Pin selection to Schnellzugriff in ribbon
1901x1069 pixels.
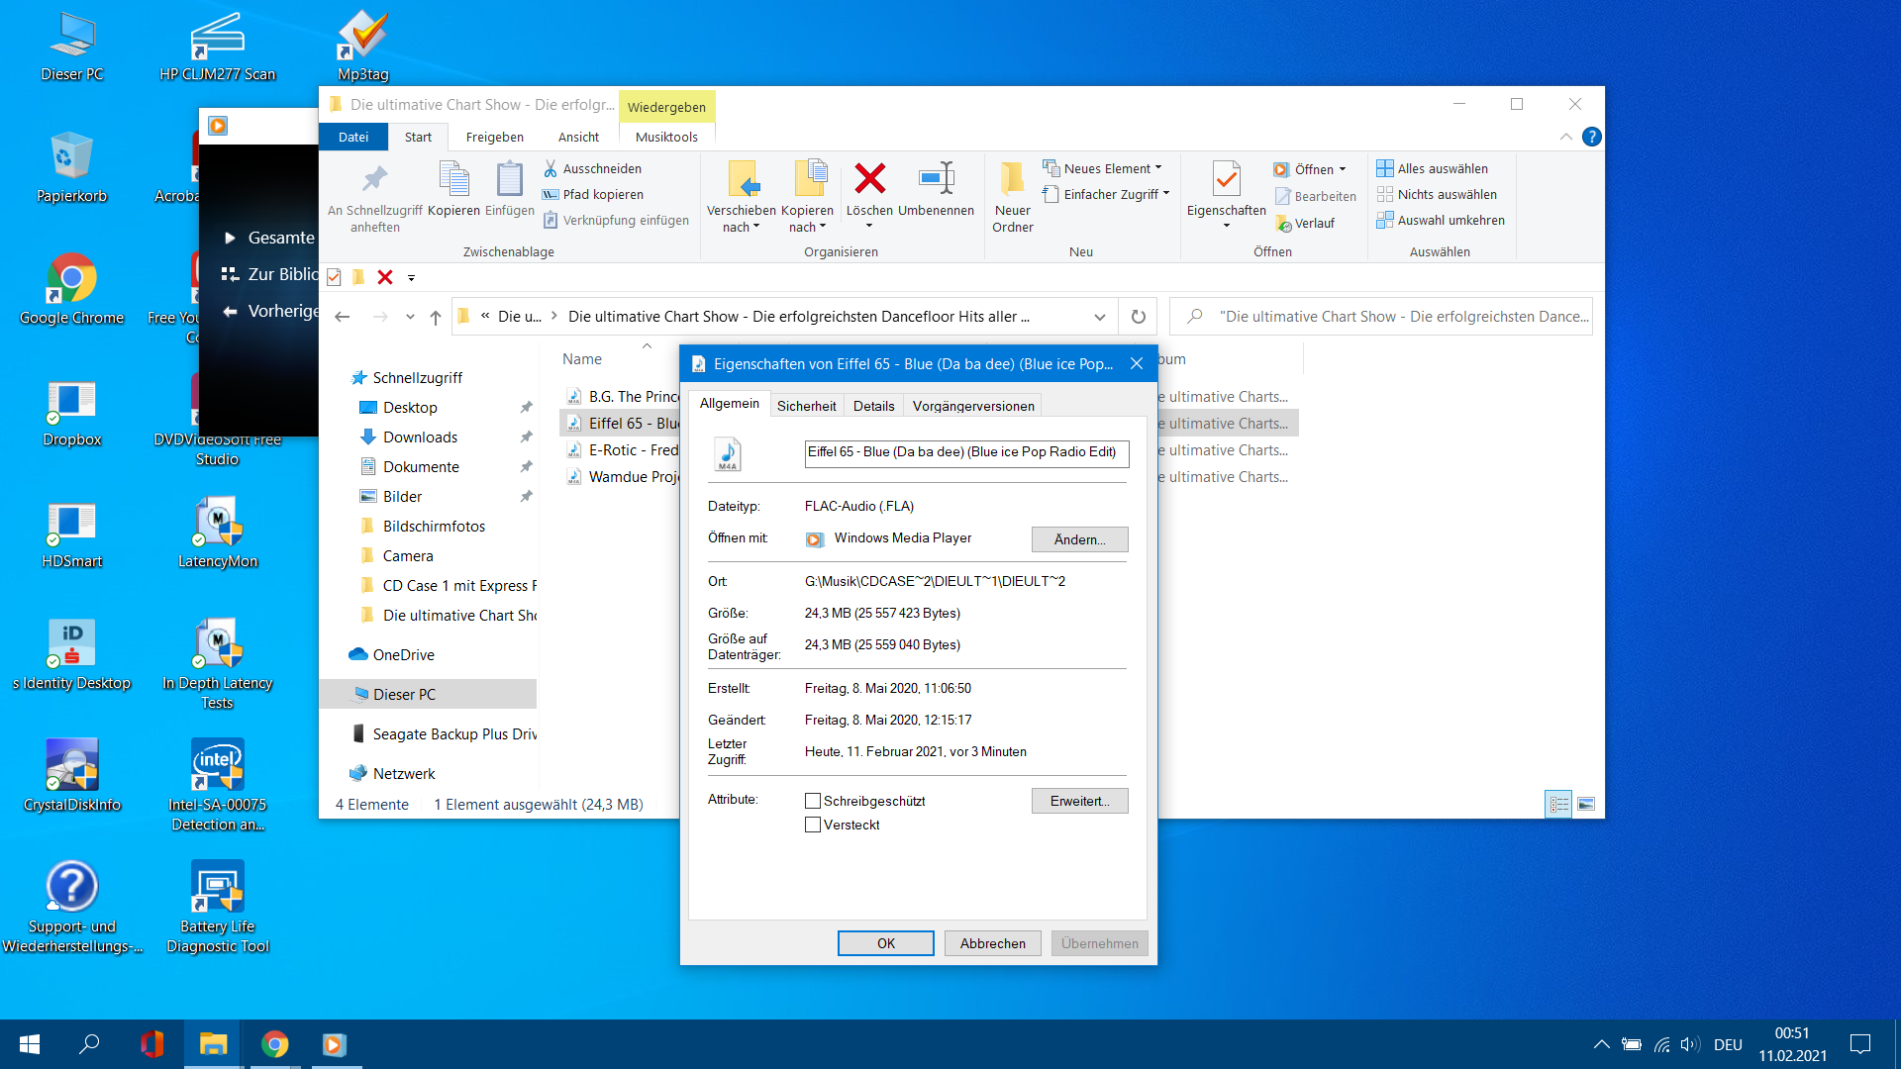click(x=375, y=198)
